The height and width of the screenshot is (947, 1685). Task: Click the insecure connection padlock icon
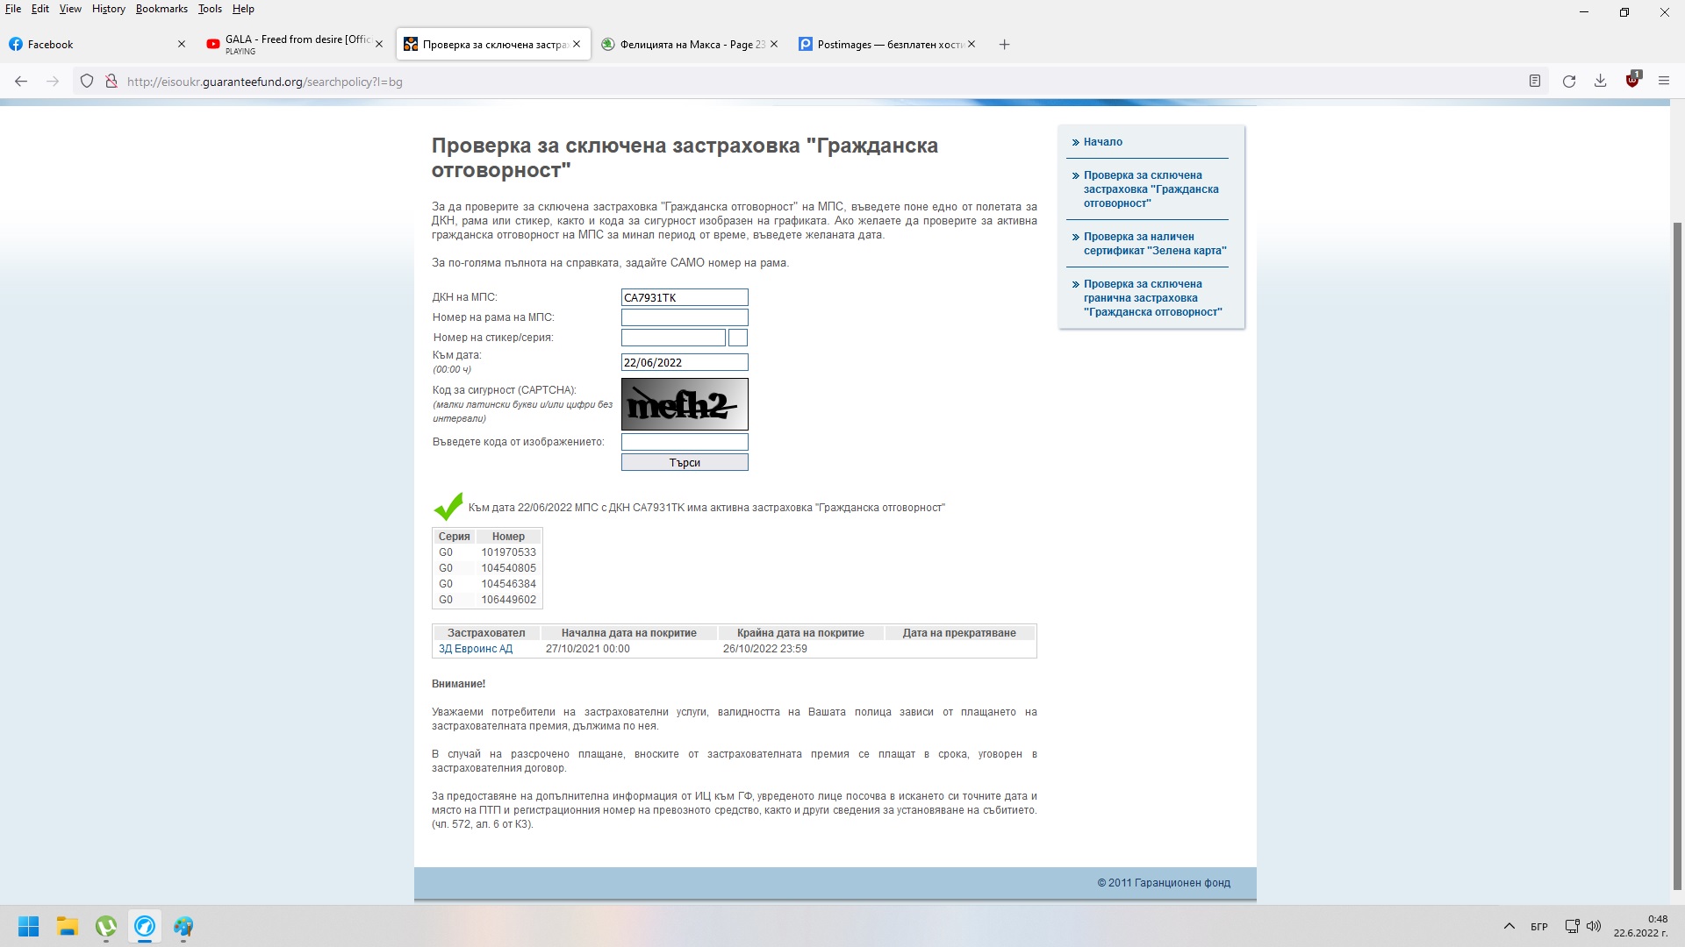tap(111, 82)
